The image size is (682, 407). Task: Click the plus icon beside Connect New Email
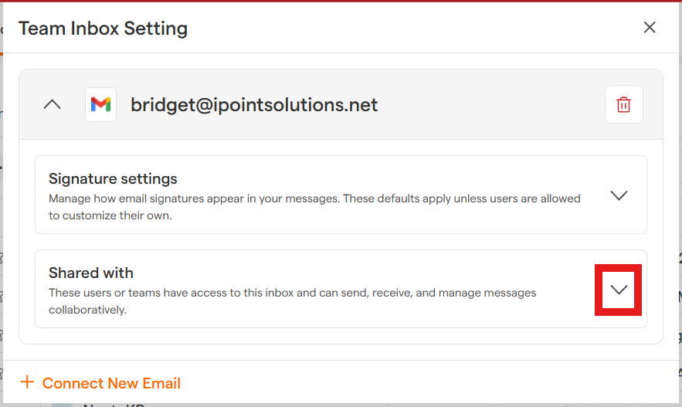[x=28, y=382]
